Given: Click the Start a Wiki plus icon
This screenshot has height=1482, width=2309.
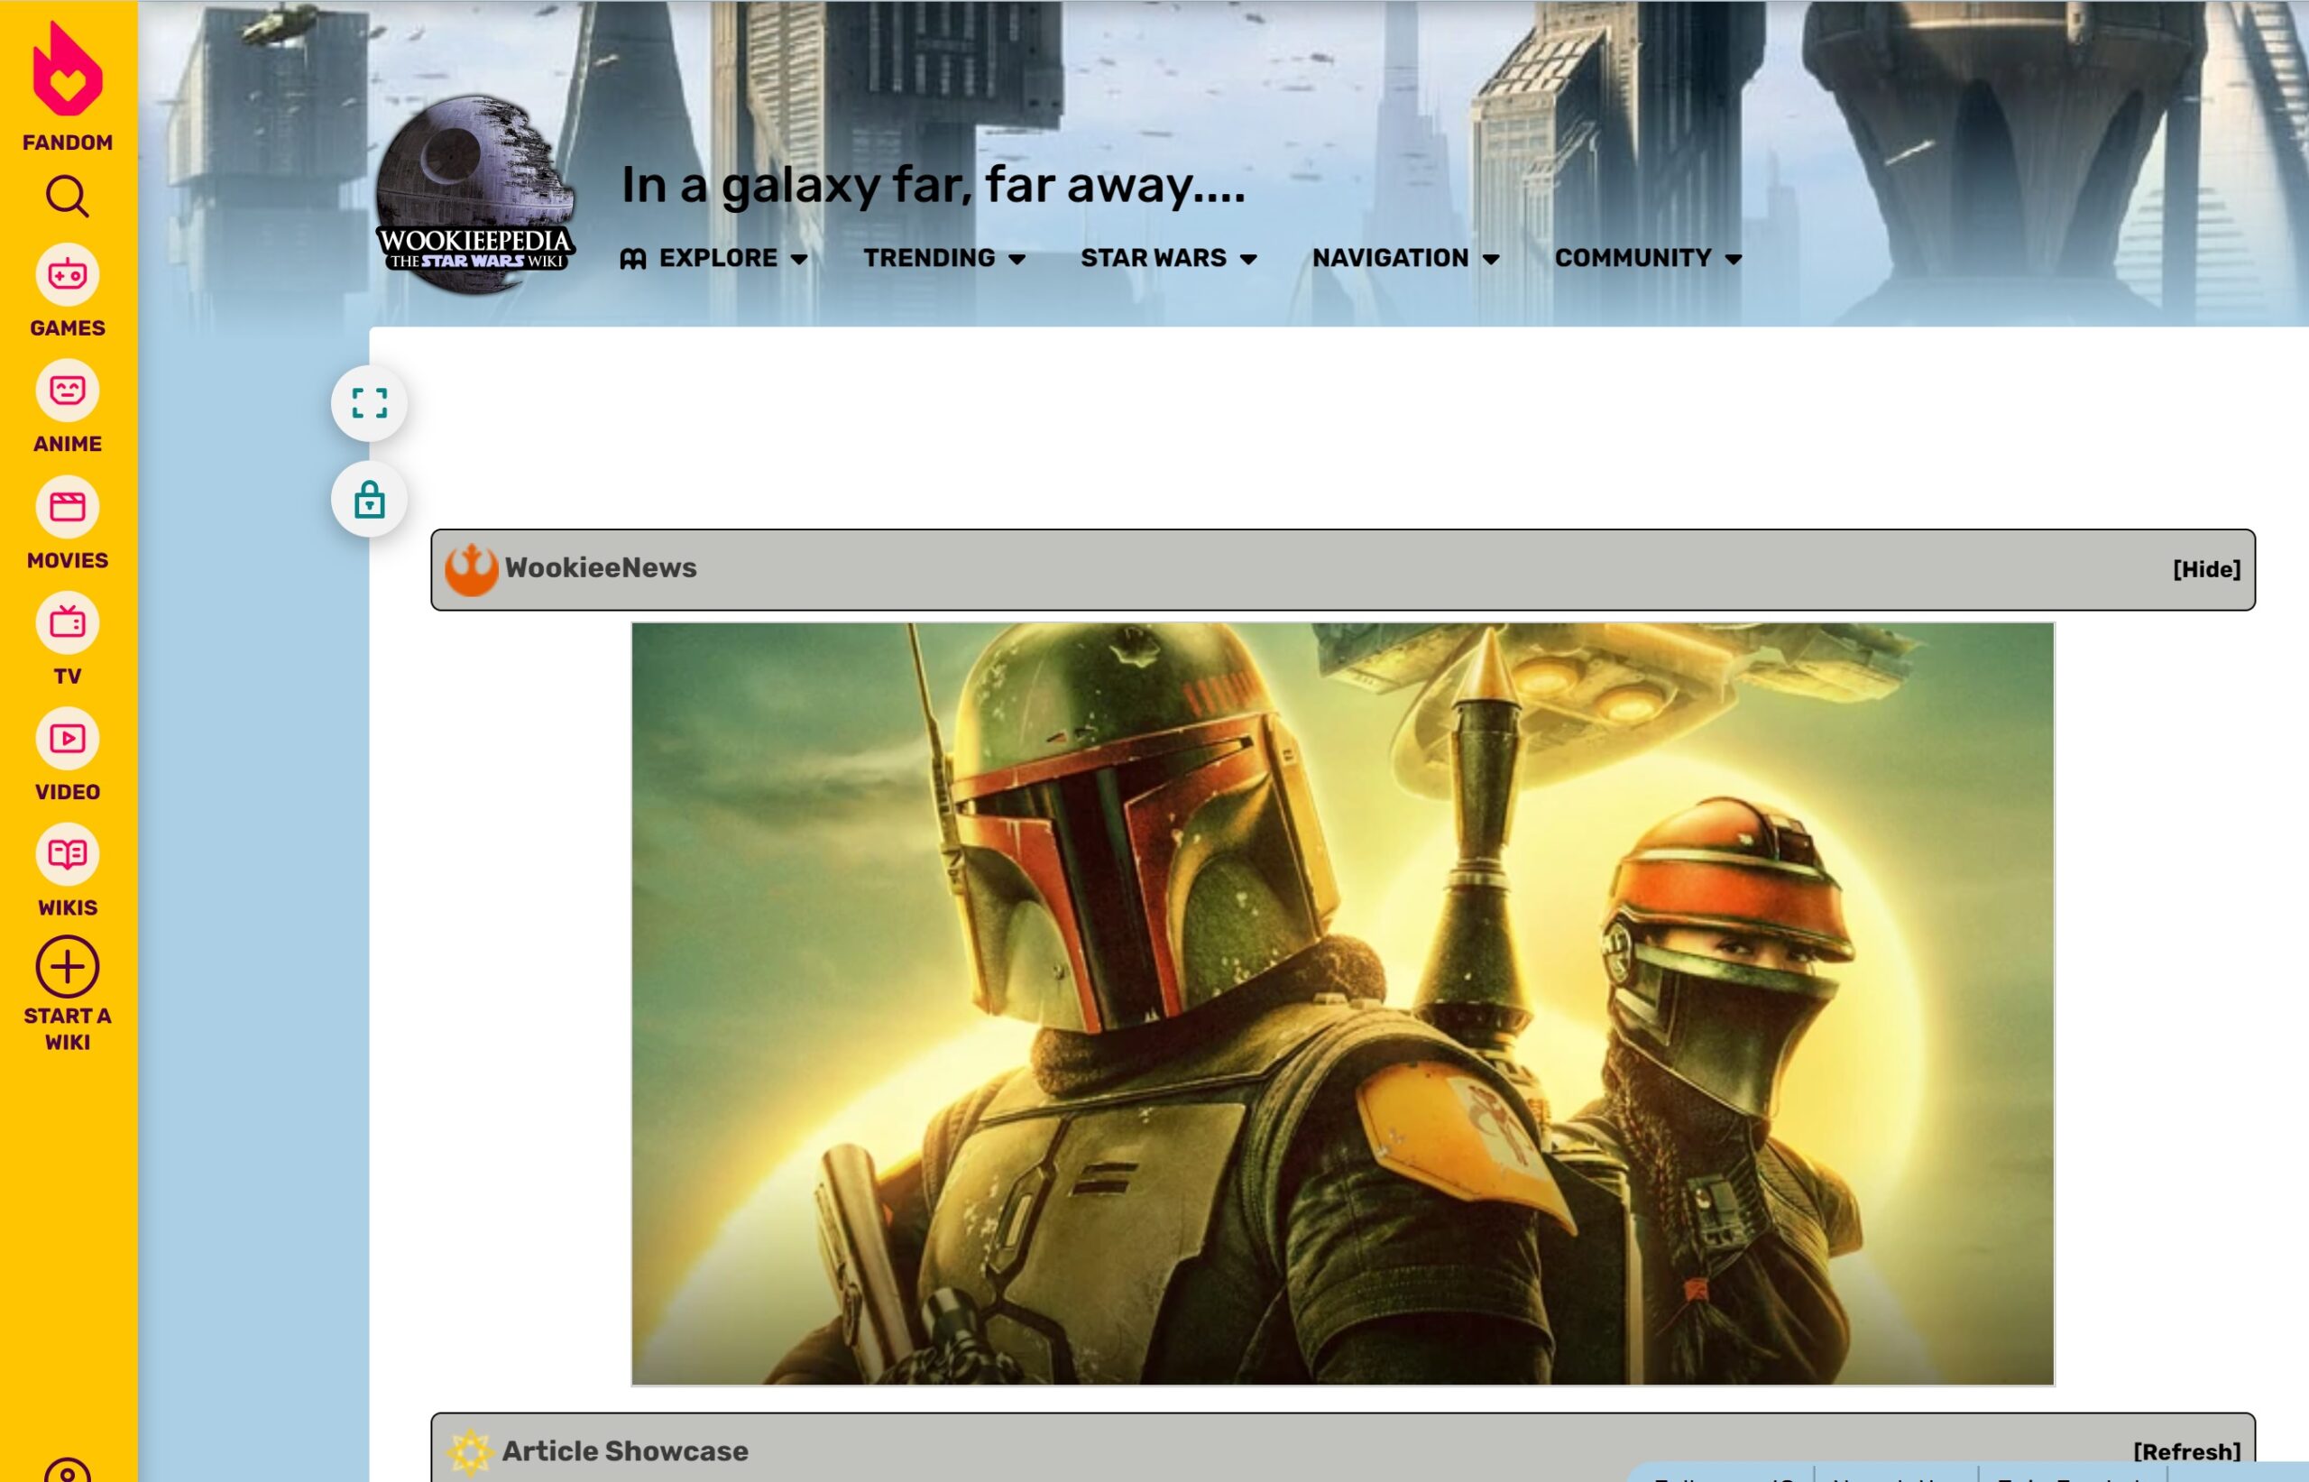Looking at the screenshot, I should [x=68, y=967].
